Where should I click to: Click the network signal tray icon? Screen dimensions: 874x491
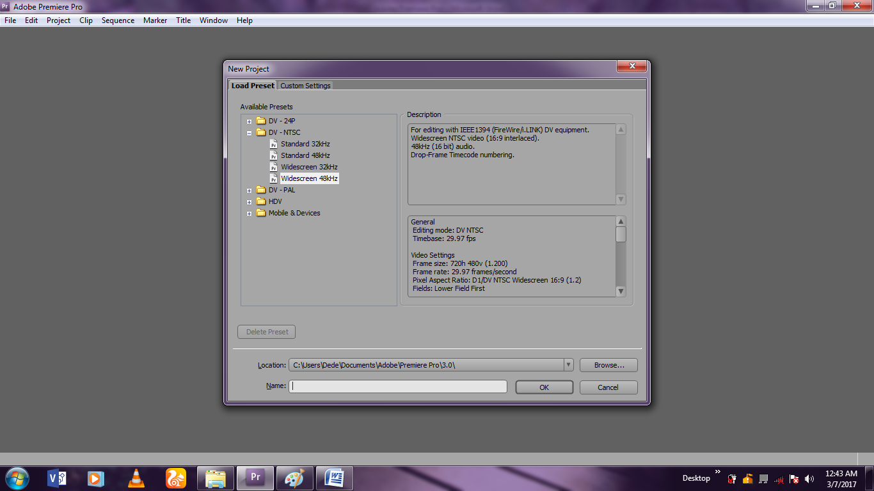(779, 478)
